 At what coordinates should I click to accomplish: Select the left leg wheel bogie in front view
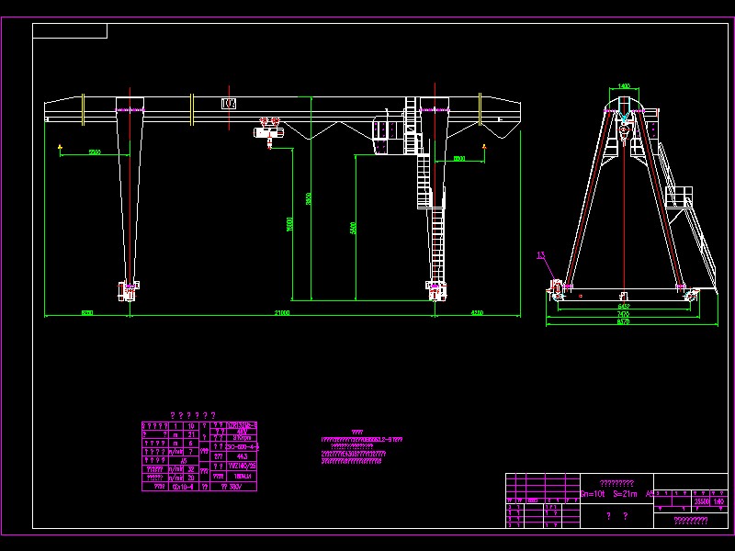pos(128,291)
